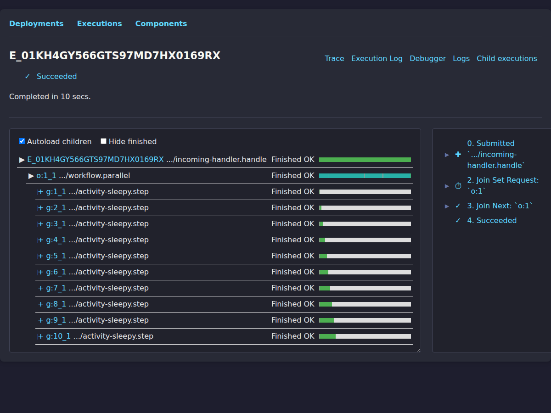Open the Debugger view

pos(428,58)
